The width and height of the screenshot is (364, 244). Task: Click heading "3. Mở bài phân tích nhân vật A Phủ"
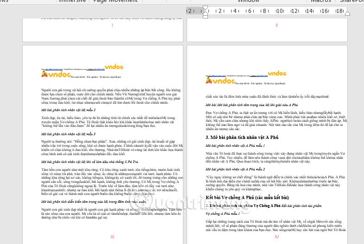tap(242, 138)
